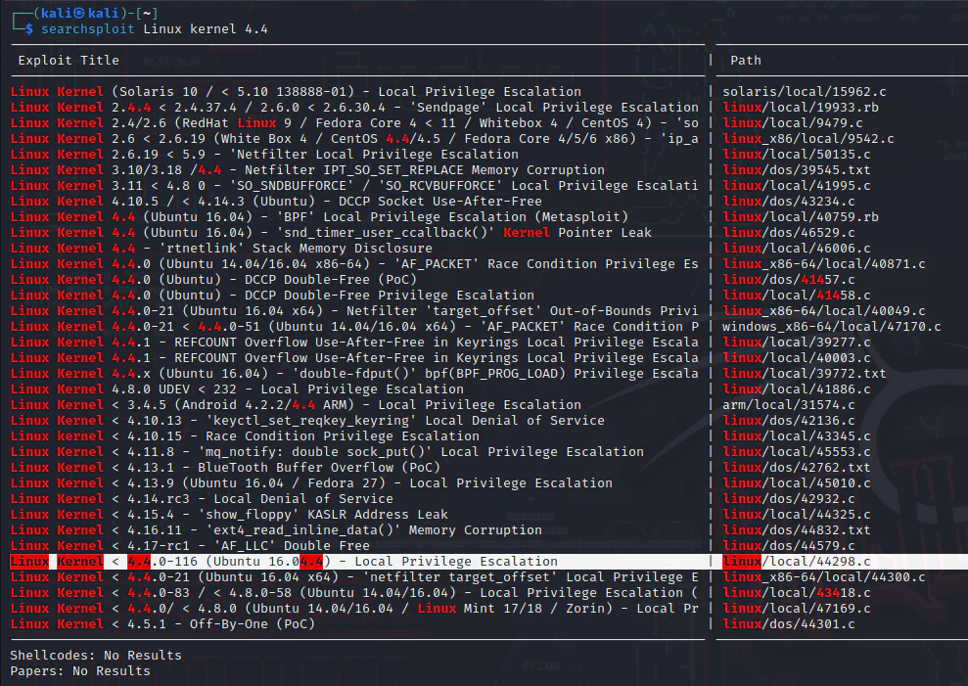Click path linux_x86/local/9542.c

[x=808, y=139]
